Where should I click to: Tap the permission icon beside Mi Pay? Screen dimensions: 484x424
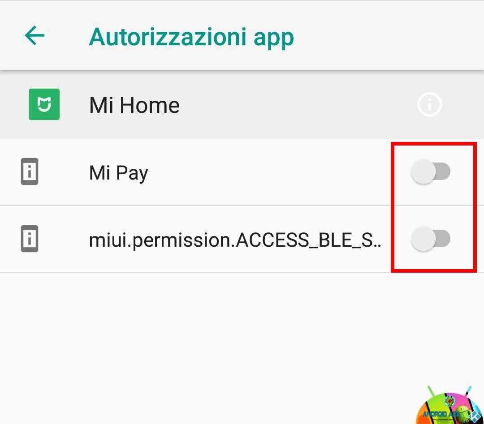[x=29, y=171]
